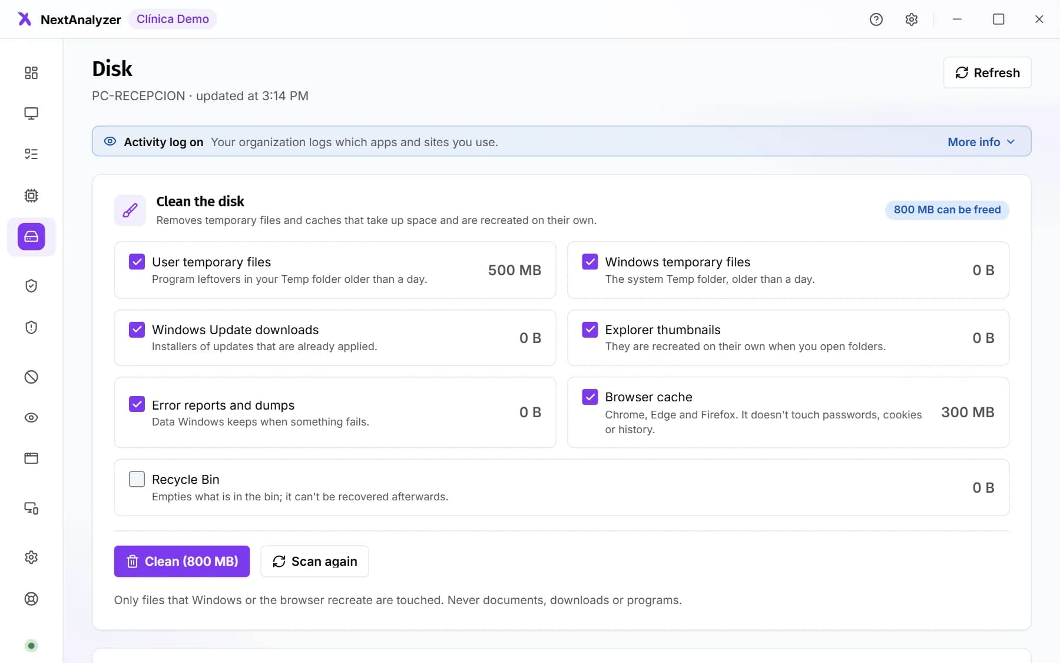Open the monitor icon in sidebar
The height and width of the screenshot is (663, 1060).
(31, 113)
